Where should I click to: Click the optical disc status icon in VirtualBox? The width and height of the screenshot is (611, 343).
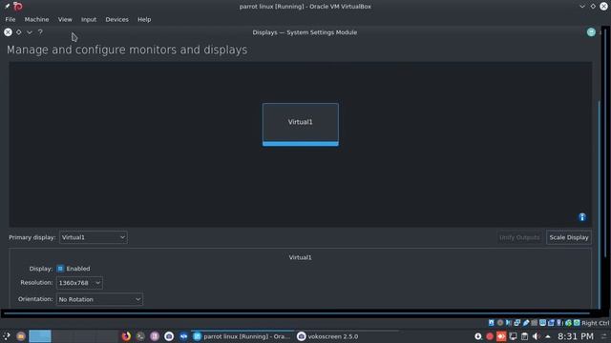(500, 323)
